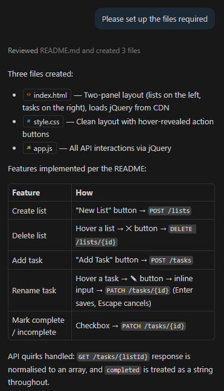The height and width of the screenshot is (391, 224).
Task: Click 'PATCH /tasks/{id}' in Mark complete row
Action: coord(153,326)
